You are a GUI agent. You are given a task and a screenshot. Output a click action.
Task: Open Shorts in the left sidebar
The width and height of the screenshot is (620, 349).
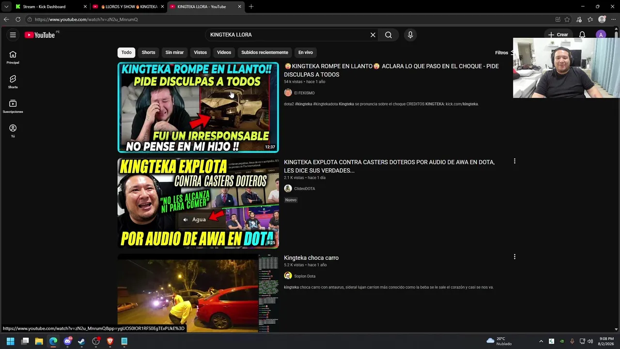(13, 82)
